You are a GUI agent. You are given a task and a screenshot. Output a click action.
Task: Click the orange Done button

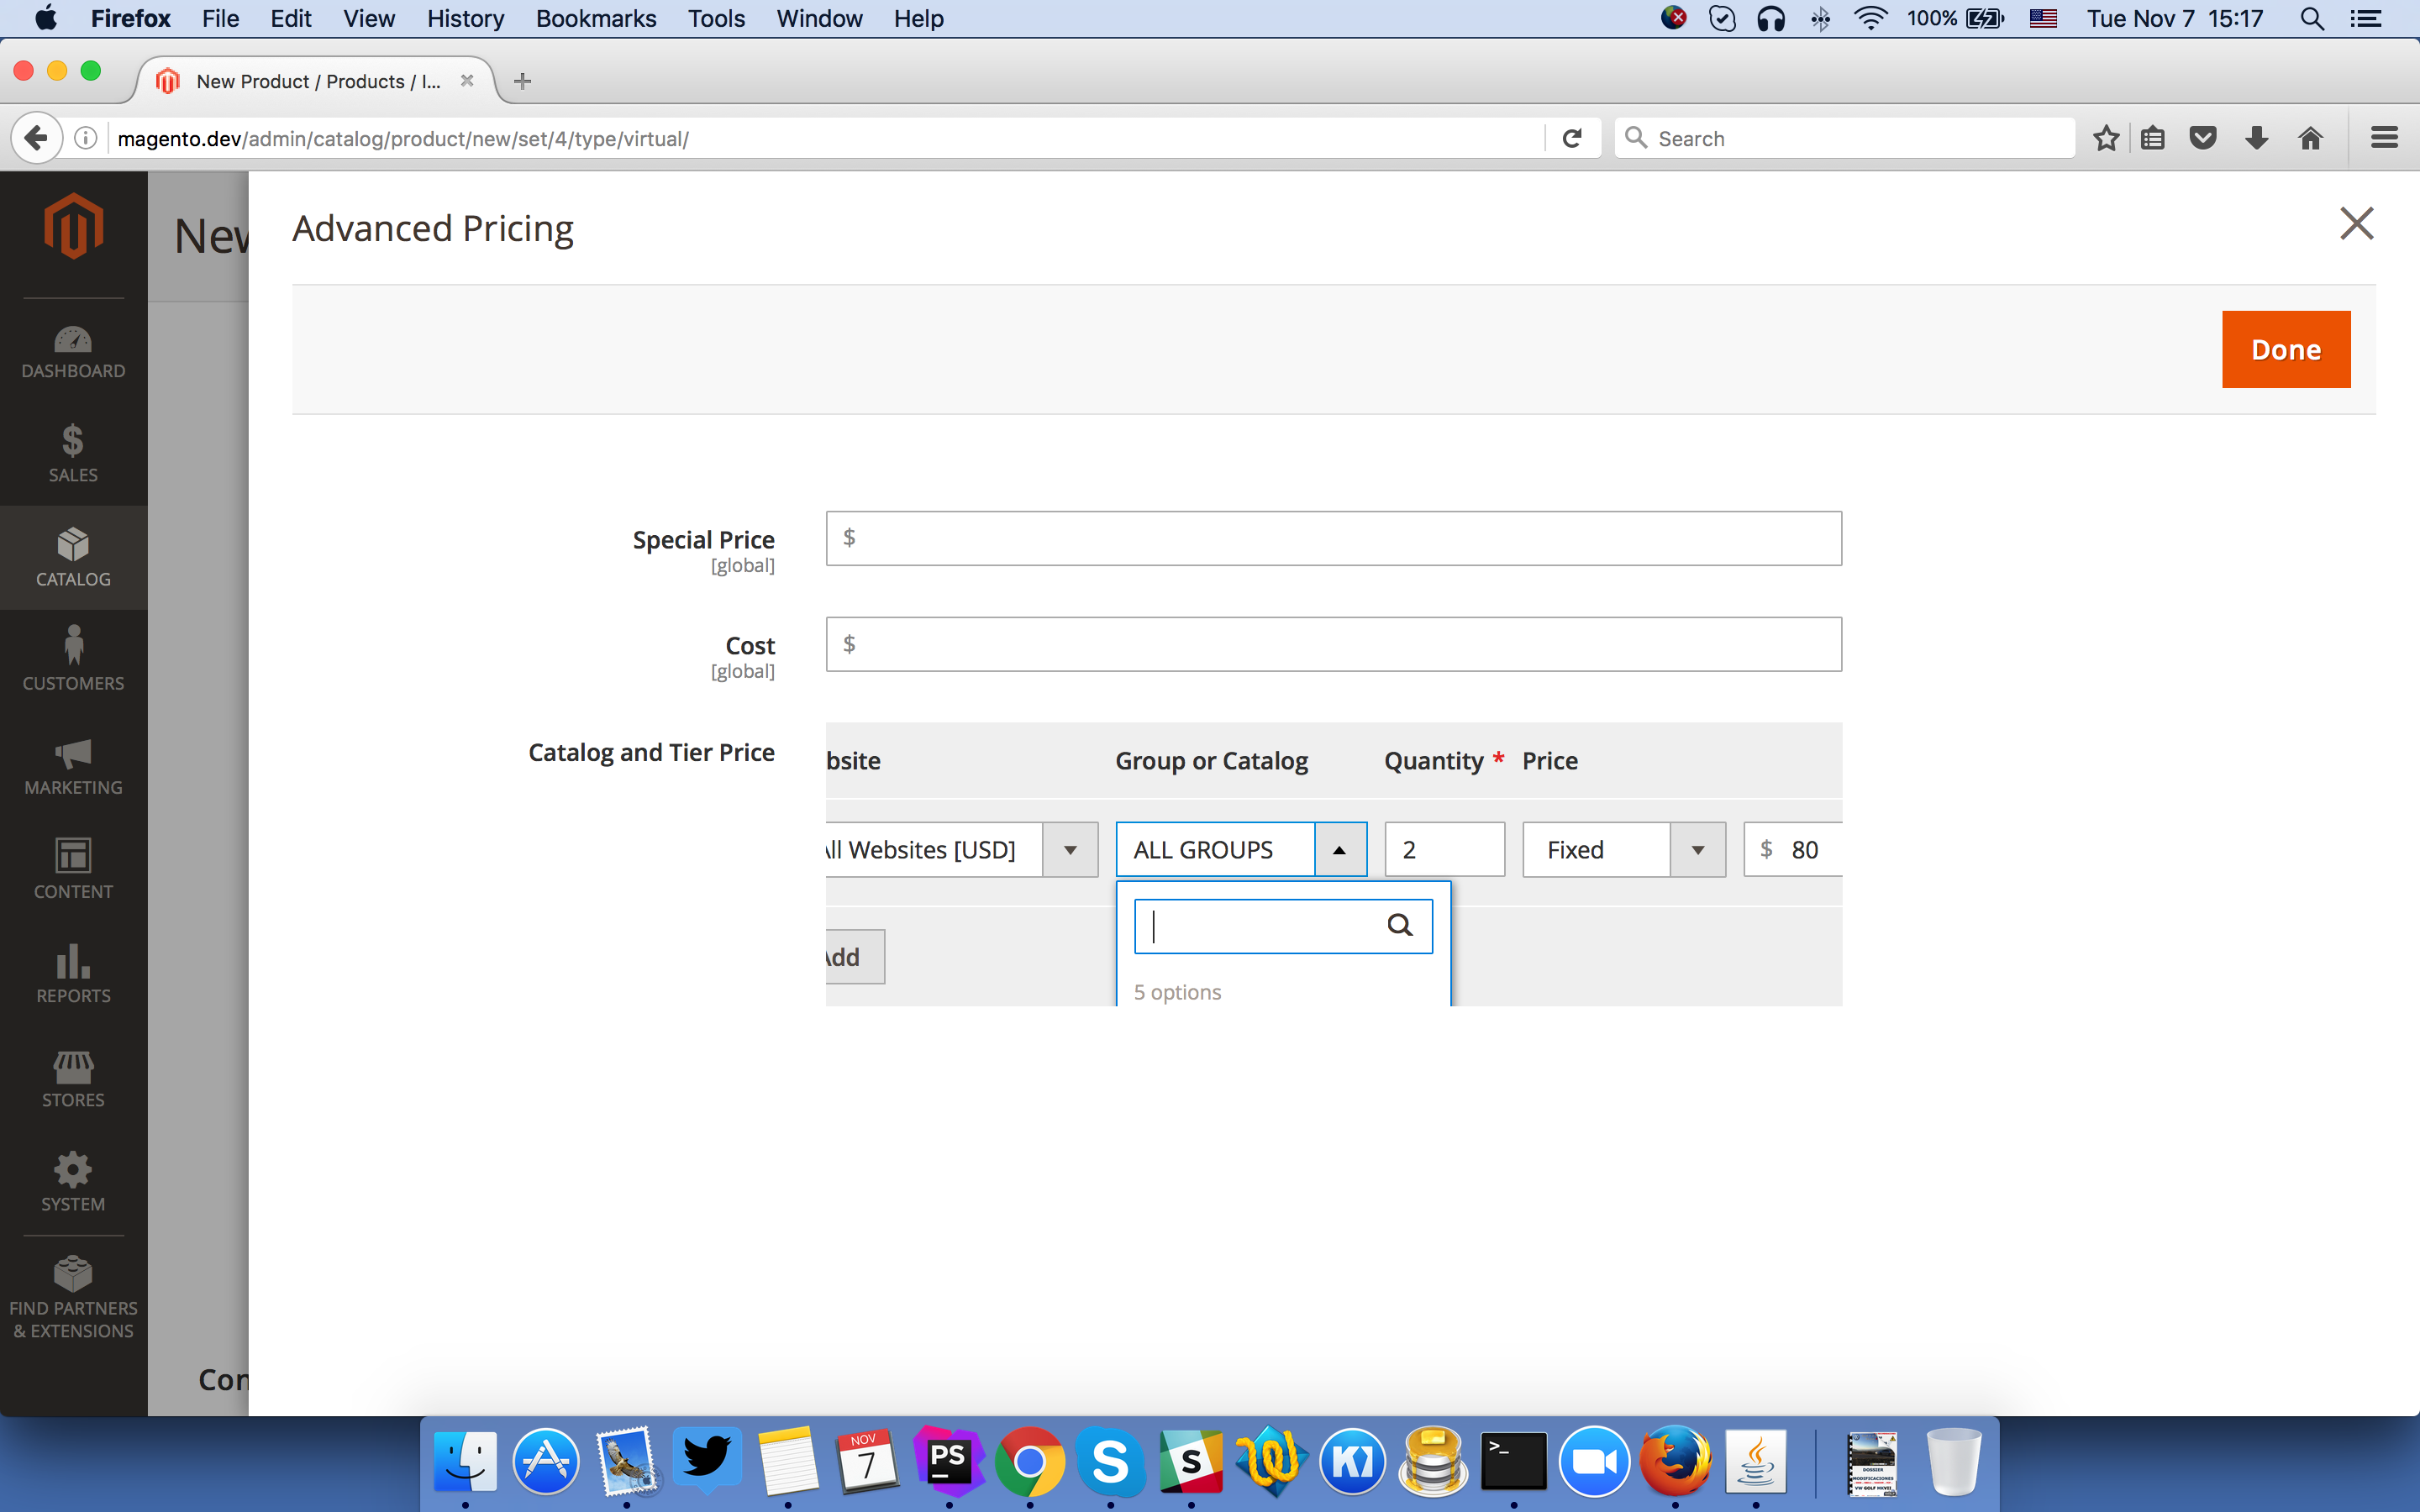(2285, 349)
